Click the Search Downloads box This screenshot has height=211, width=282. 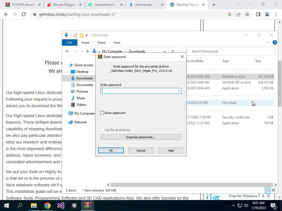coord(227,51)
